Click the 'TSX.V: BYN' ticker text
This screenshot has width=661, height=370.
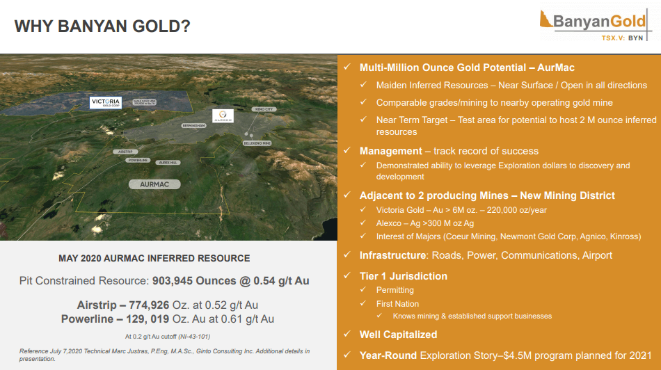622,38
